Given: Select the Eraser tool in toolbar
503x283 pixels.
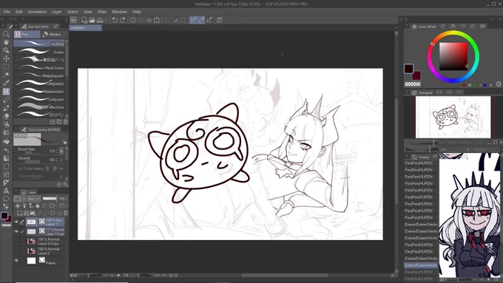Looking at the screenshot, I should pos(6,116).
